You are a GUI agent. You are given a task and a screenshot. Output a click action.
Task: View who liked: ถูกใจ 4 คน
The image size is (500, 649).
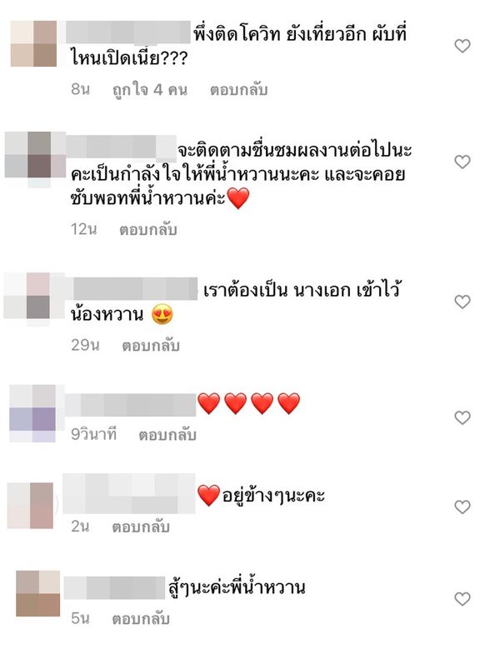coord(150,89)
